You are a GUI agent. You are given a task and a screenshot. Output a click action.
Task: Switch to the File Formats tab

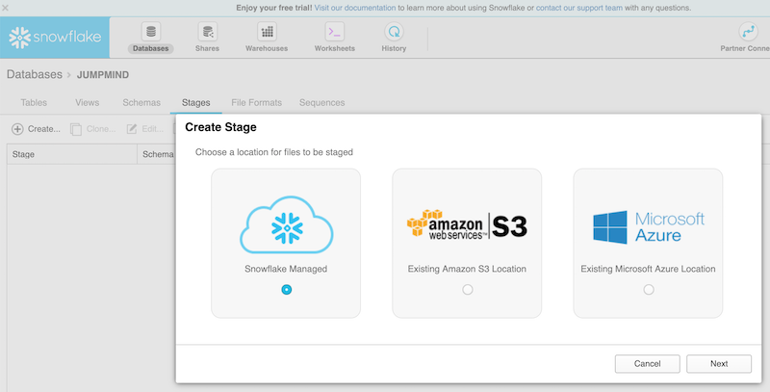[x=256, y=103]
